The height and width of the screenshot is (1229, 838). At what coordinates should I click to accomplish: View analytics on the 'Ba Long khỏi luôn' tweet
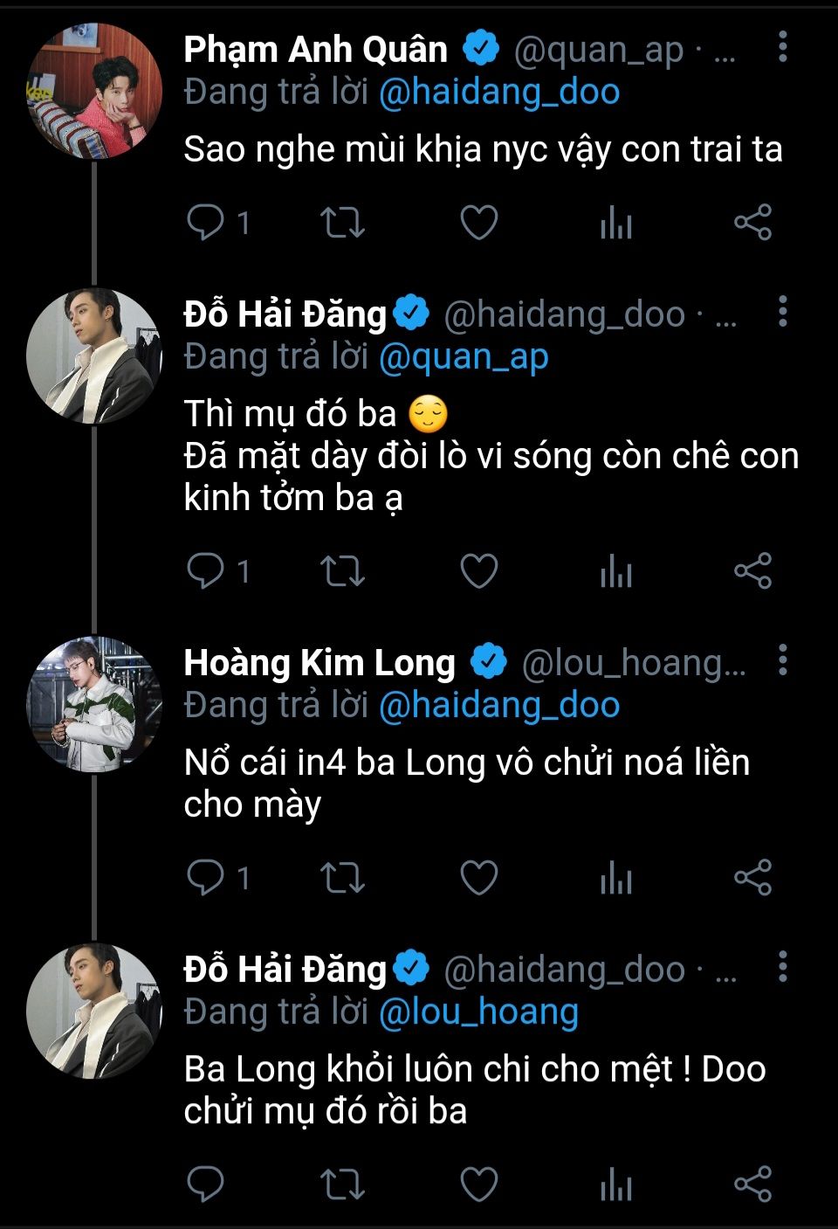616,1184
